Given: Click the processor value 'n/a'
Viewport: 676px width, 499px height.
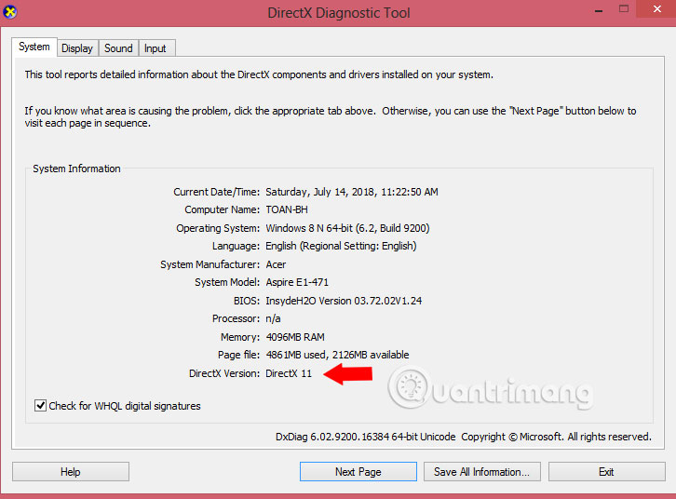Looking at the screenshot, I should 273,319.
